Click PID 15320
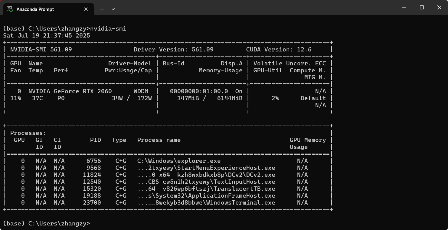The width and height of the screenshot is (448, 230). point(92,189)
